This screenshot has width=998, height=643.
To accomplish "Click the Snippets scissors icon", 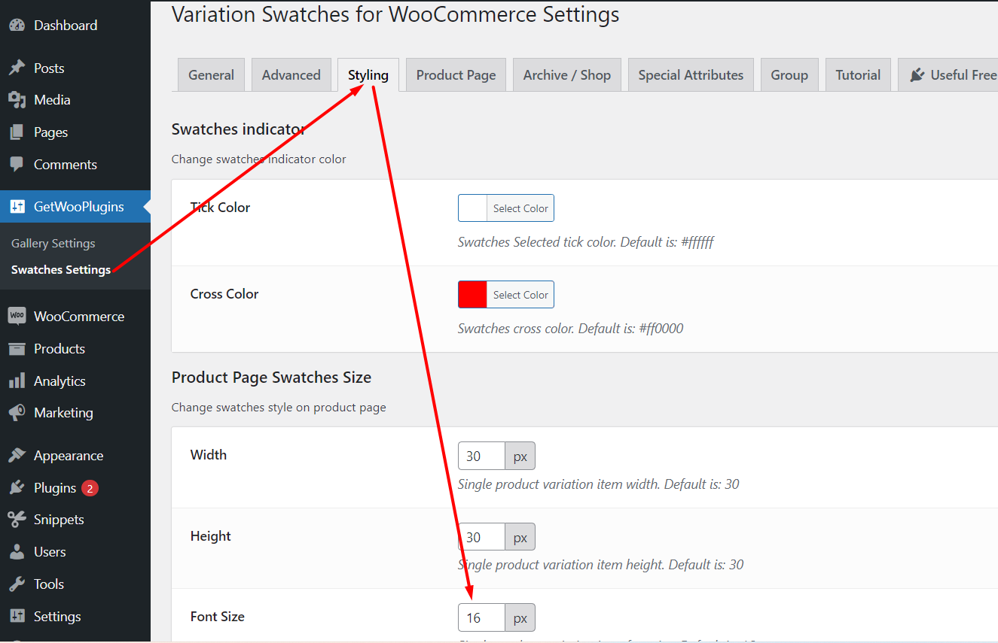I will tap(17, 519).
